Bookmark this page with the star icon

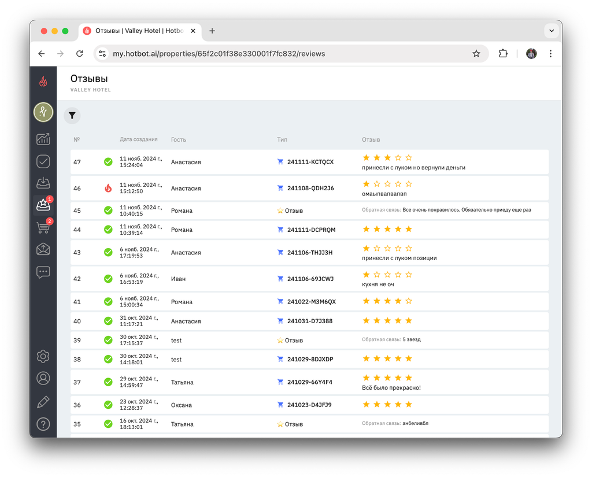(x=476, y=54)
